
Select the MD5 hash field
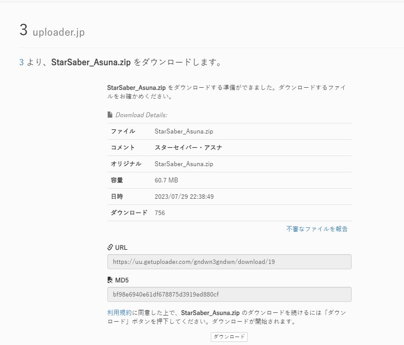(229, 294)
